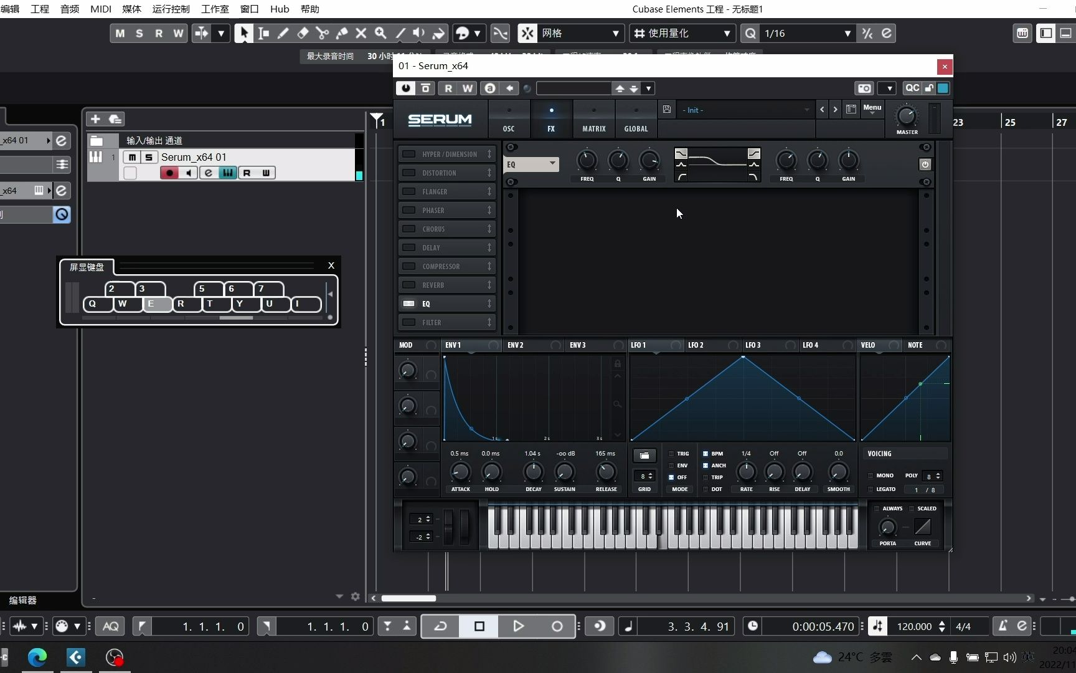Click the PORTA knob
This screenshot has width=1076, height=673.
coord(887,527)
